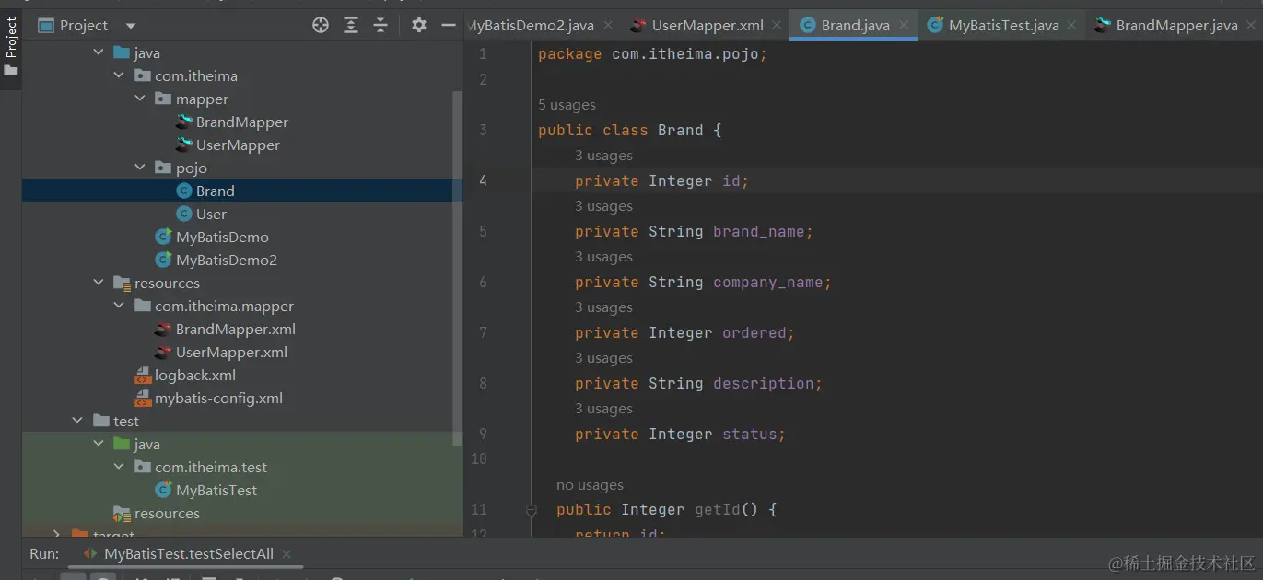Image resolution: width=1263 pixels, height=580 pixels.
Task: Click the Project vertical tool window button
Action: [x=11, y=46]
